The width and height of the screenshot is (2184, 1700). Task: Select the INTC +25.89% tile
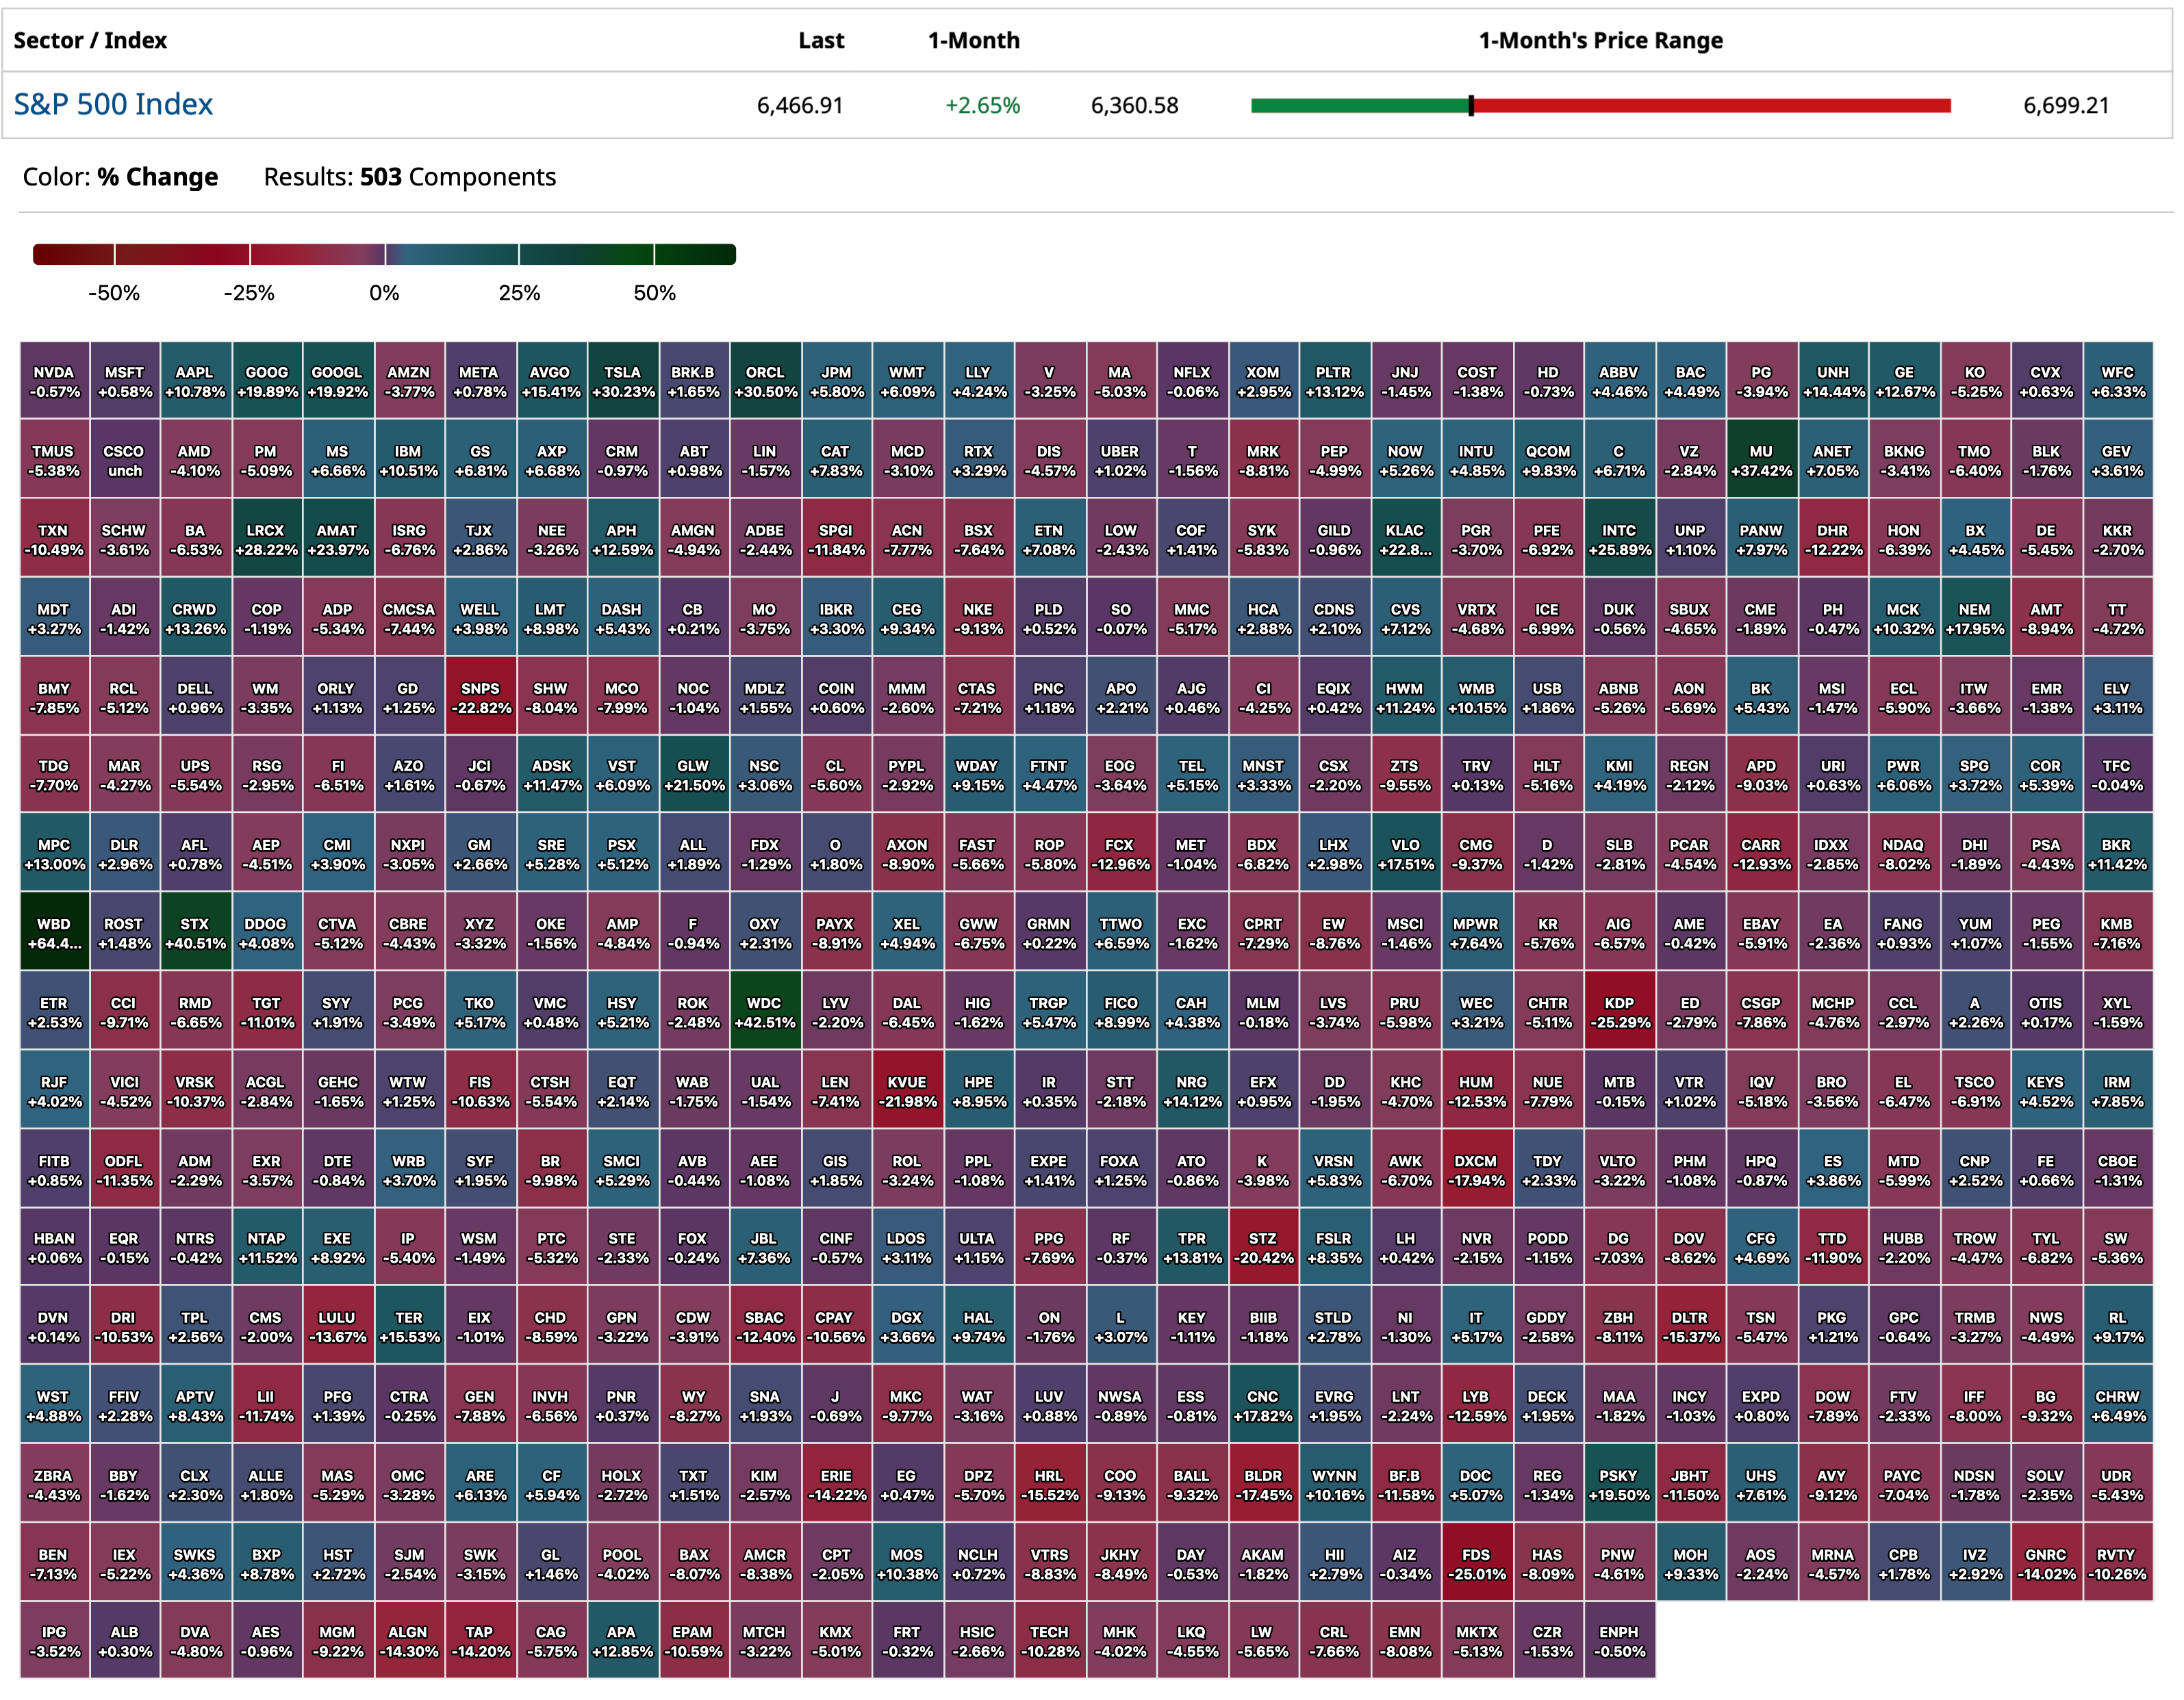[x=1619, y=540]
